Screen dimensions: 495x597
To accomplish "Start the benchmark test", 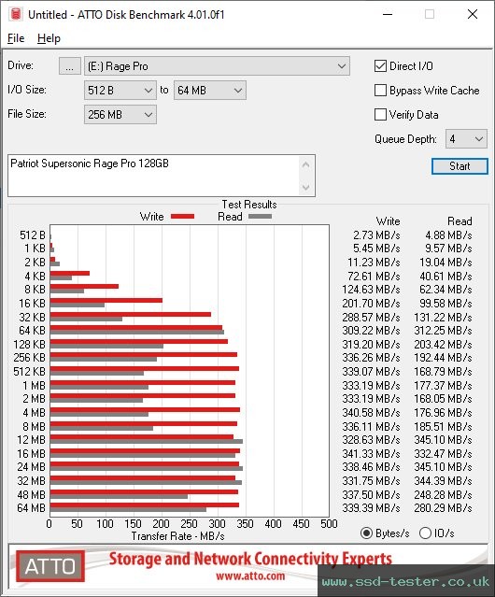I will point(460,166).
